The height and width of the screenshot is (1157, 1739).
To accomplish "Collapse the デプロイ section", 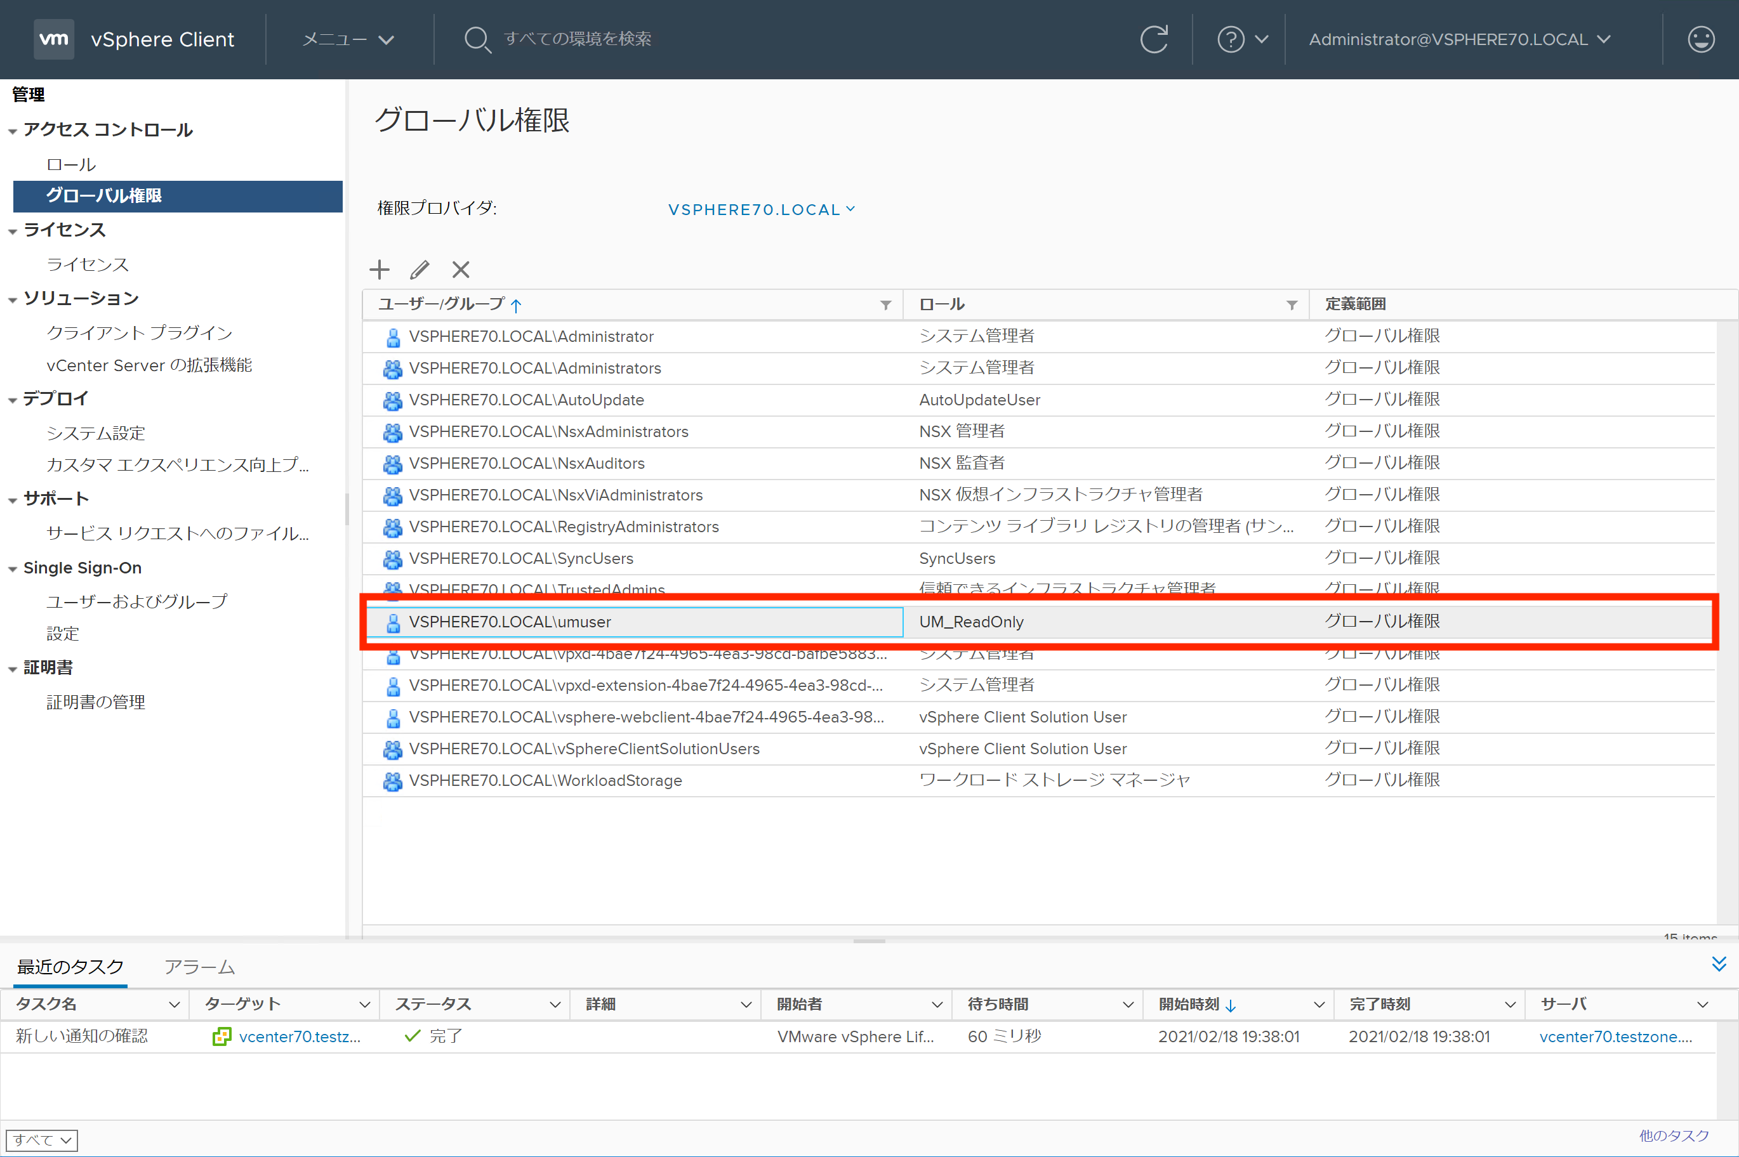I will click(x=13, y=401).
